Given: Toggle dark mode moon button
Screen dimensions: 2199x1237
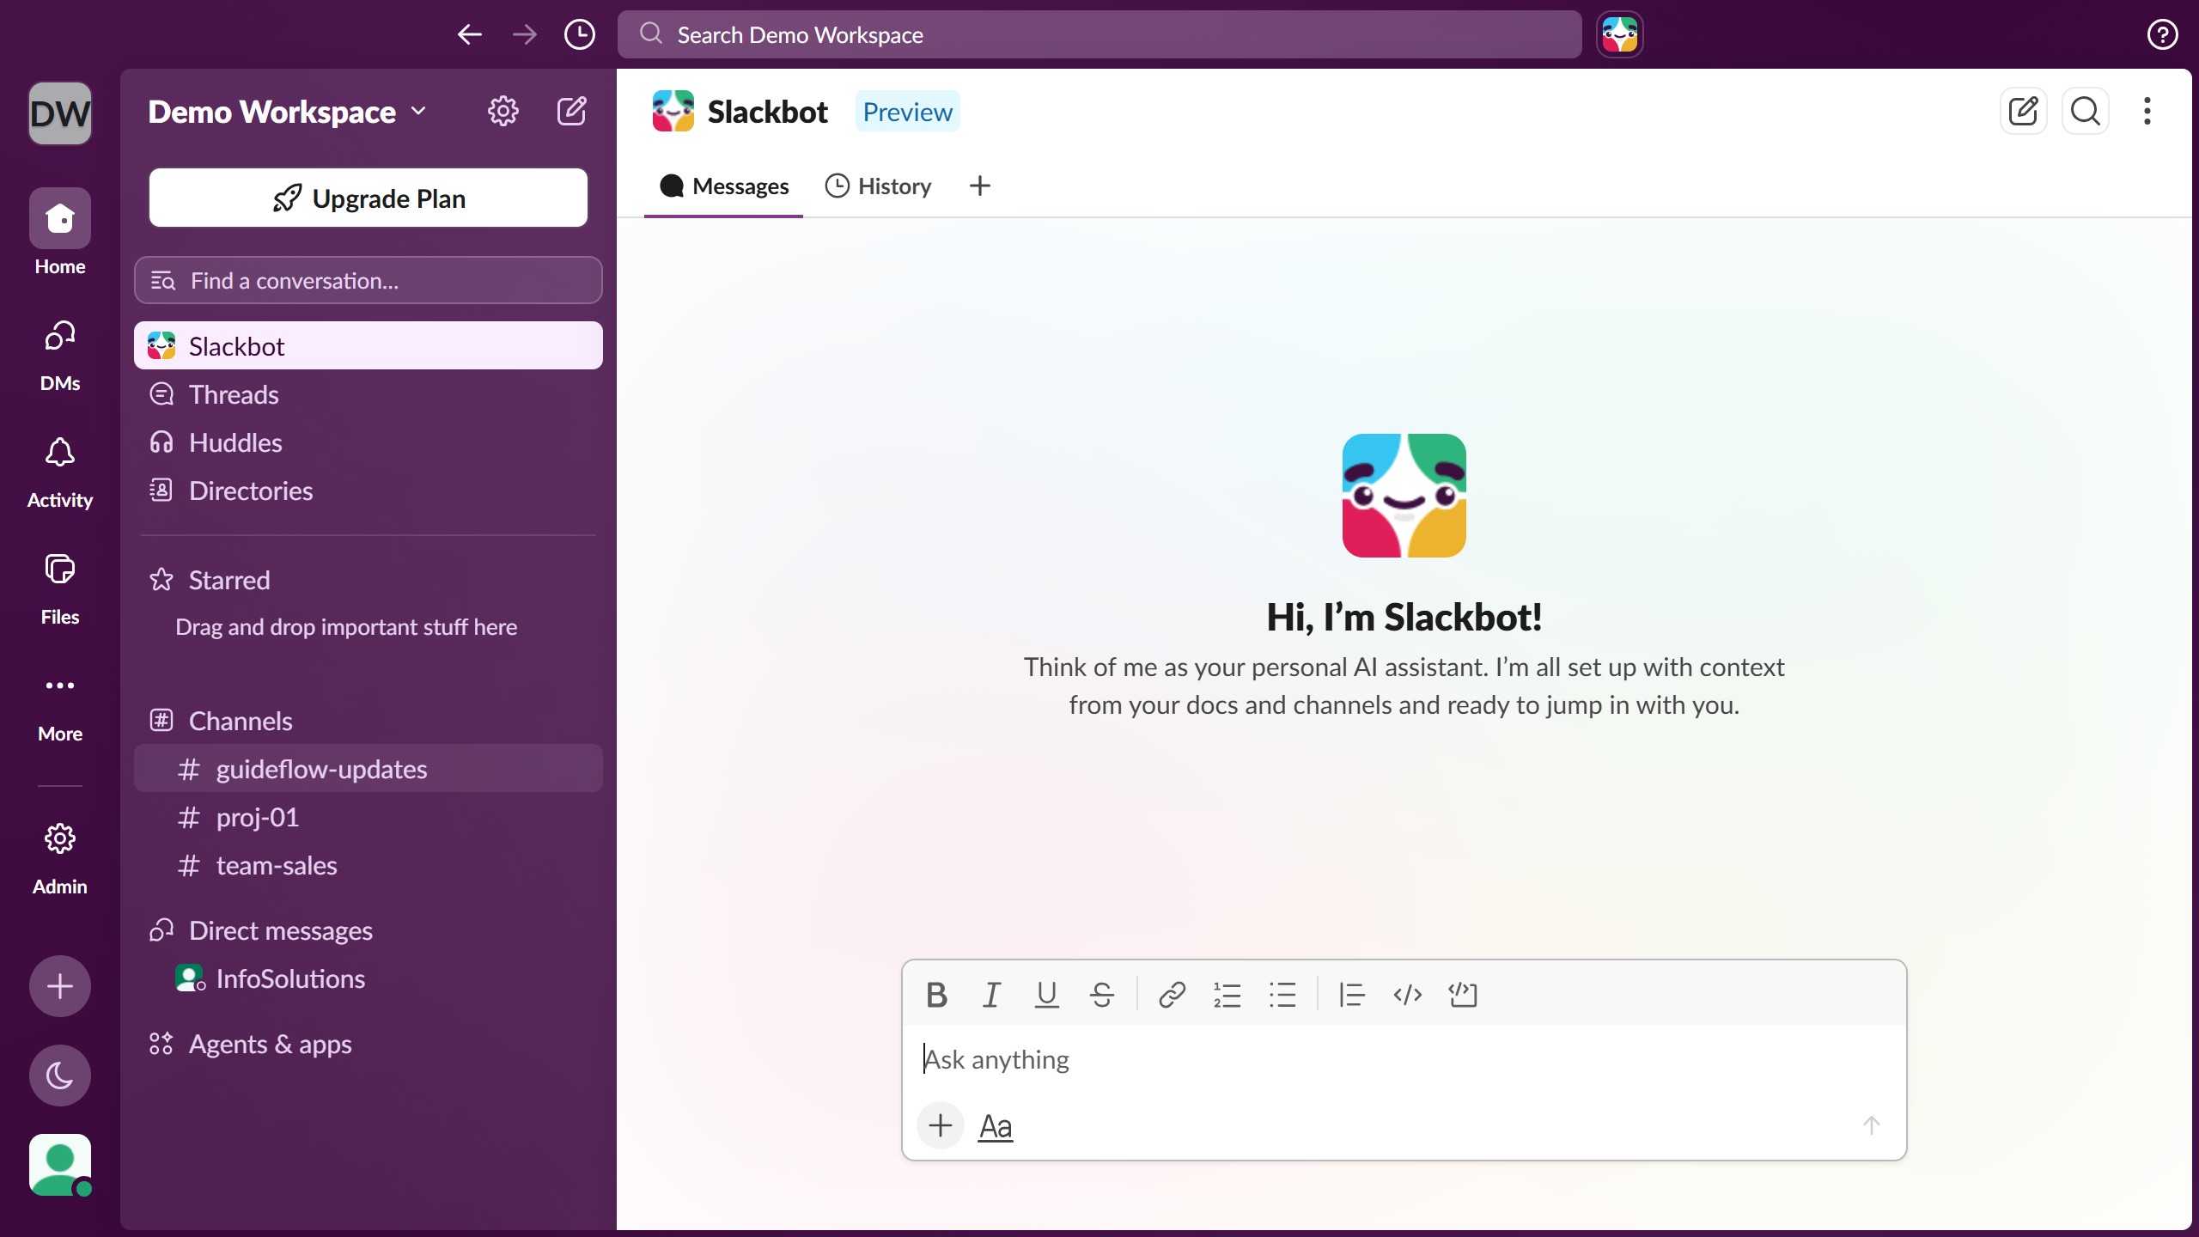Looking at the screenshot, I should (x=60, y=1076).
